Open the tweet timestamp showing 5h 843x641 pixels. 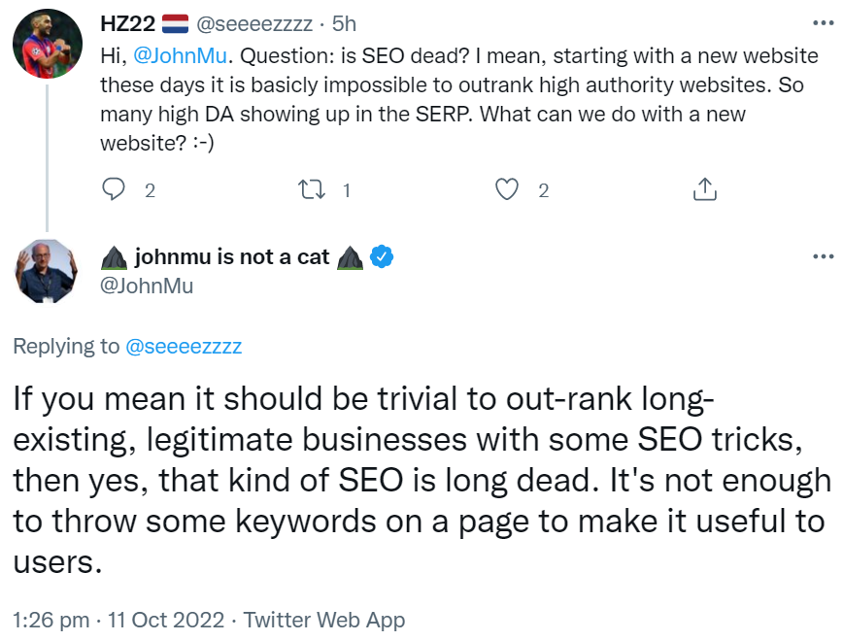[345, 24]
